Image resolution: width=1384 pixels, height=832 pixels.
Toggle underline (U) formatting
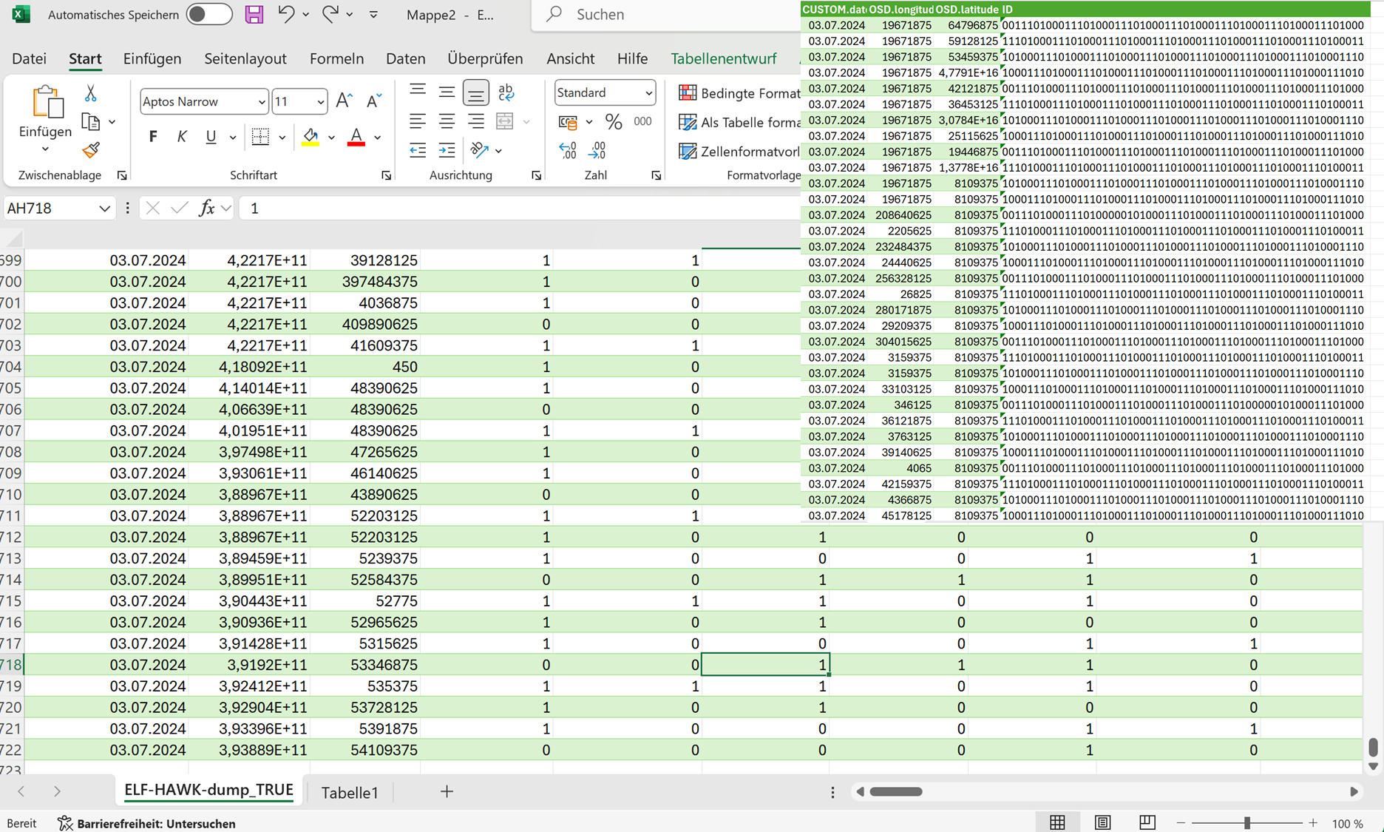[211, 137]
